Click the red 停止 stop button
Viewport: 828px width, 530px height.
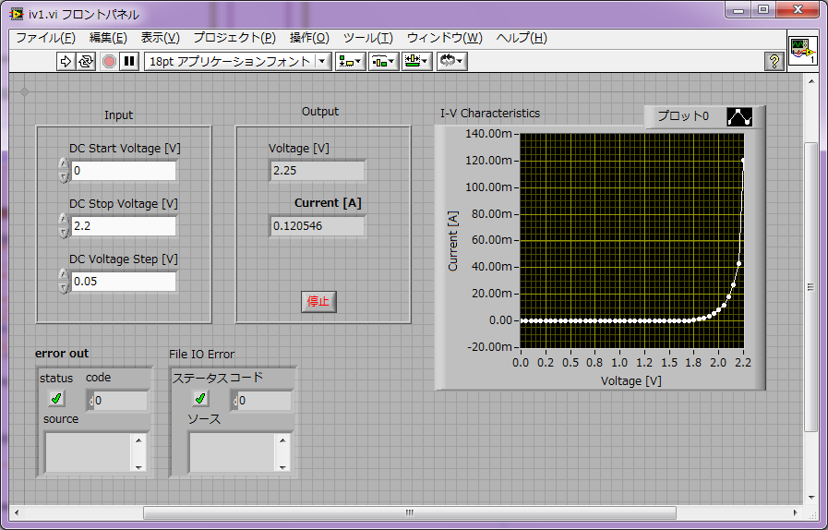click(318, 302)
